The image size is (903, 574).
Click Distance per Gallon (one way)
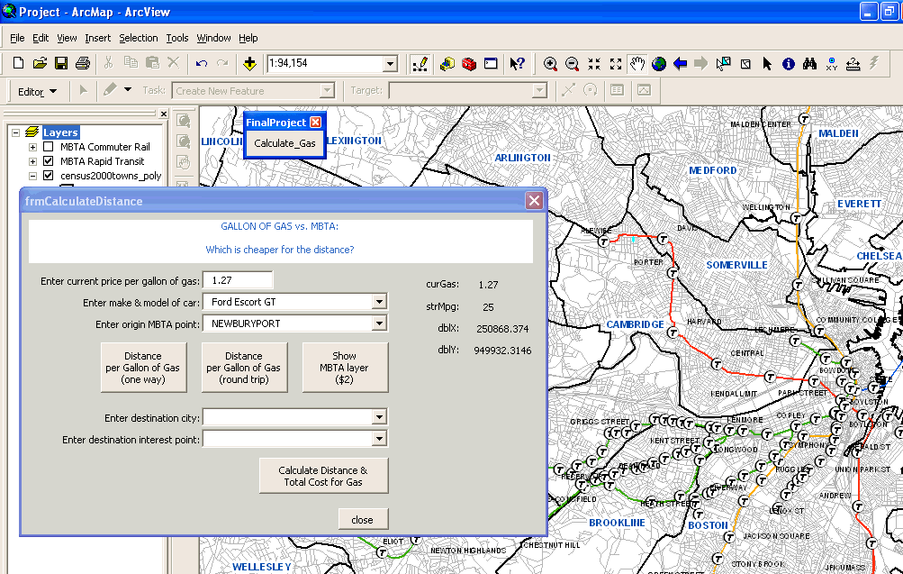(x=143, y=368)
